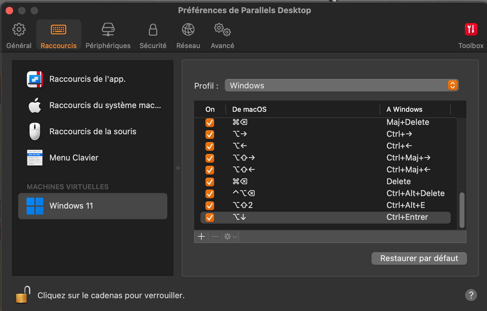
Task: Disable the Ctrl+Alt+Delete shortcut checkbox
Action: (210, 194)
